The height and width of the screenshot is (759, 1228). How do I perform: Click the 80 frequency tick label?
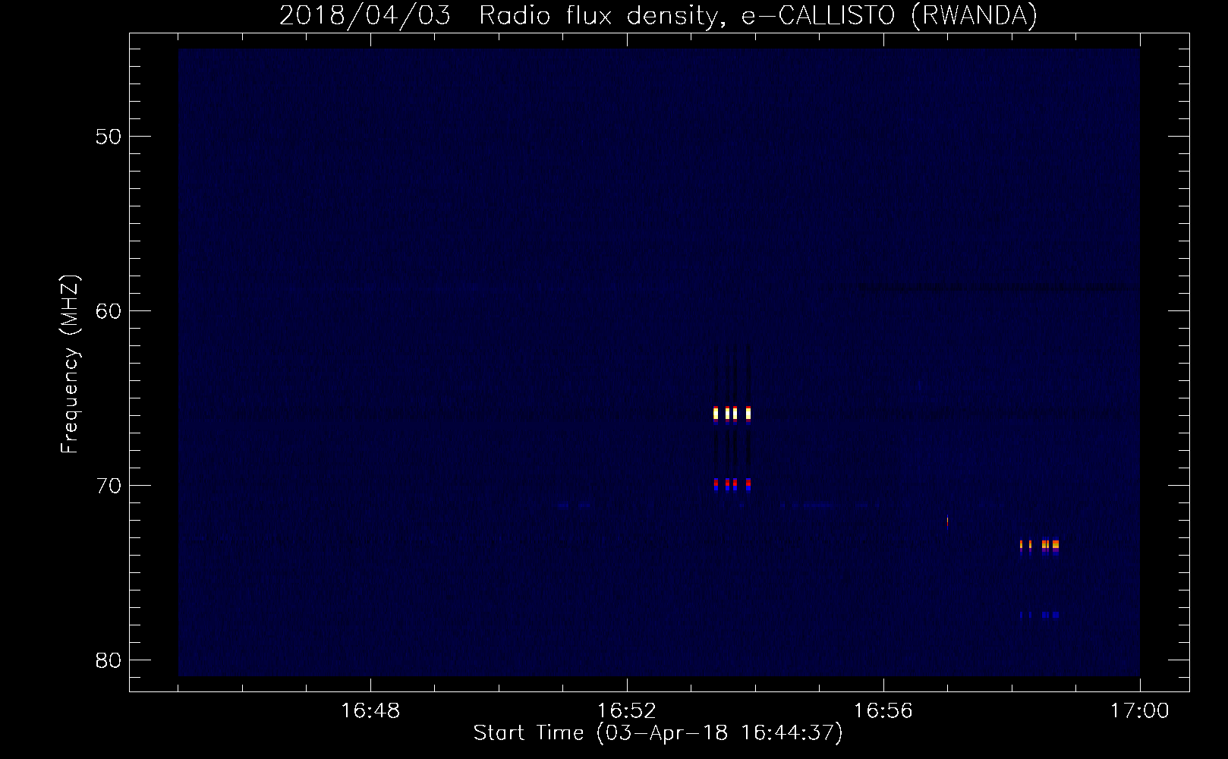tap(109, 660)
